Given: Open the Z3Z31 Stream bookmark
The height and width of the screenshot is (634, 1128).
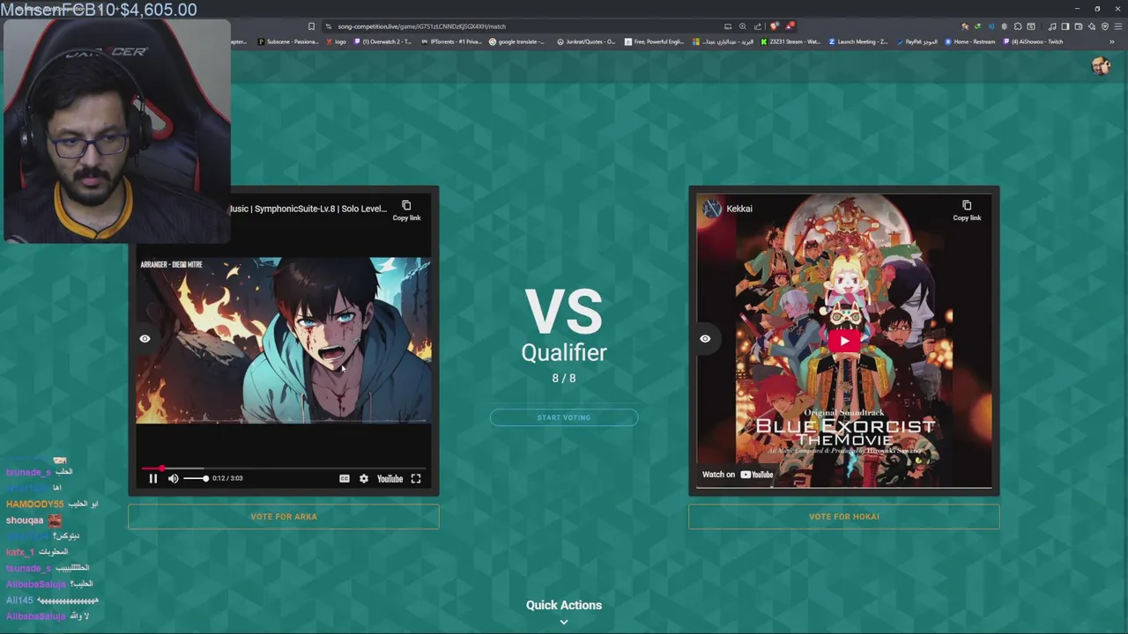Looking at the screenshot, I should tap(791, 41).
